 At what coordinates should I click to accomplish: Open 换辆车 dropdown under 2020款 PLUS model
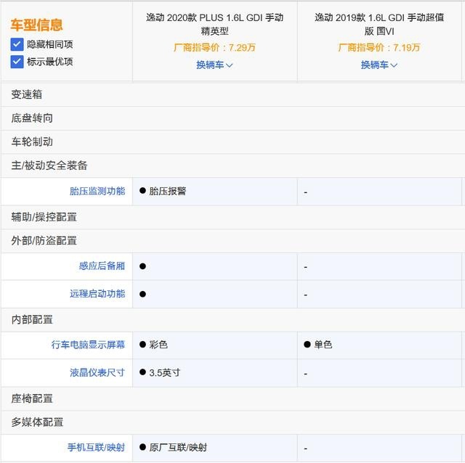click(214, 65)
